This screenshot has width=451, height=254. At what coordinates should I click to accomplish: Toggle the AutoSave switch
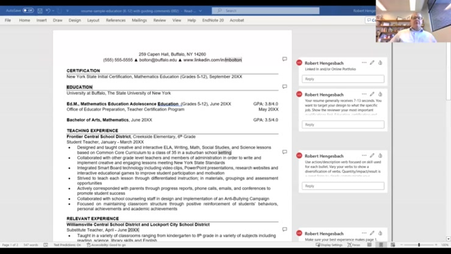tap(28, 11)
